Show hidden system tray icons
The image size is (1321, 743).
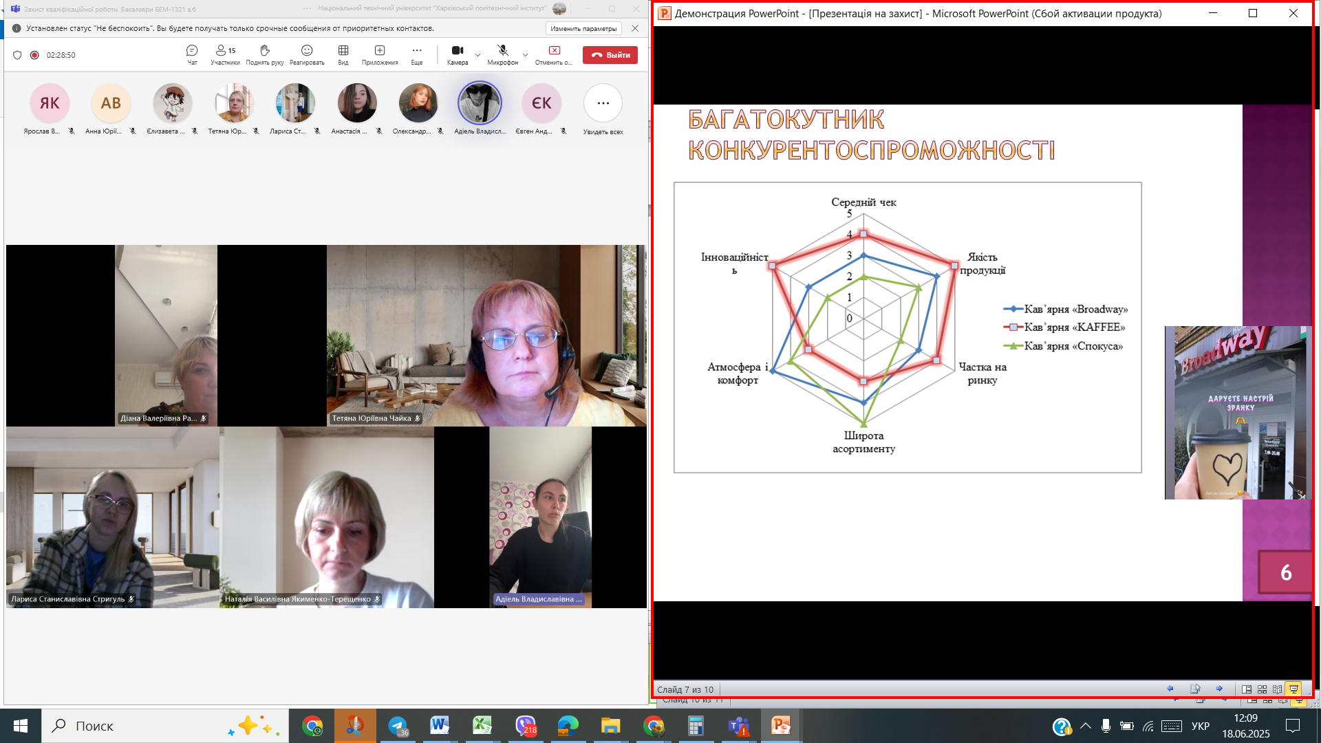[1086, 726]
